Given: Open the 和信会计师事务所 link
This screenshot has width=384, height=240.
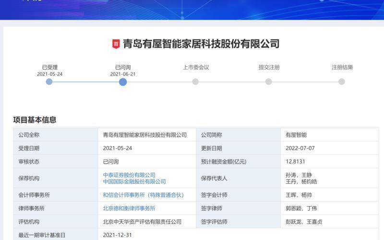Looking at the screenshot, I should click(144, 195).
